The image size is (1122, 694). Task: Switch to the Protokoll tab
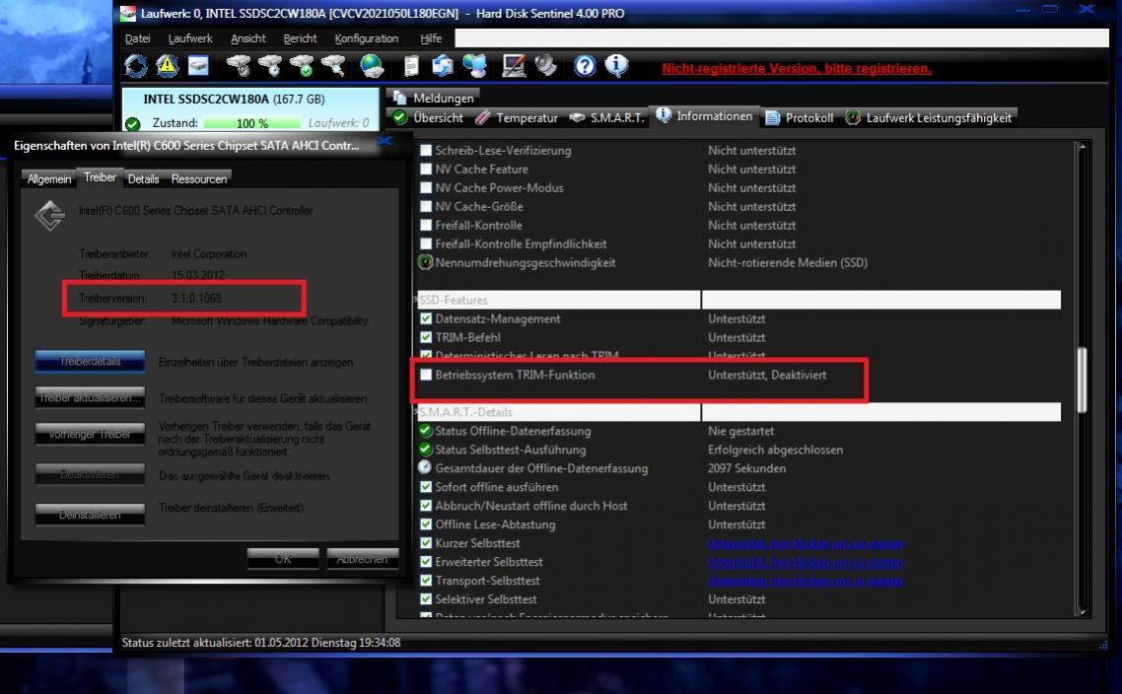(x=800, y=118)
